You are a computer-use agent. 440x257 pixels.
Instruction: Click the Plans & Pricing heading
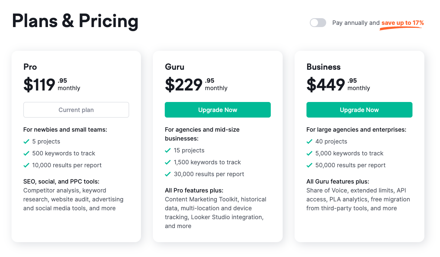(75, 21)
